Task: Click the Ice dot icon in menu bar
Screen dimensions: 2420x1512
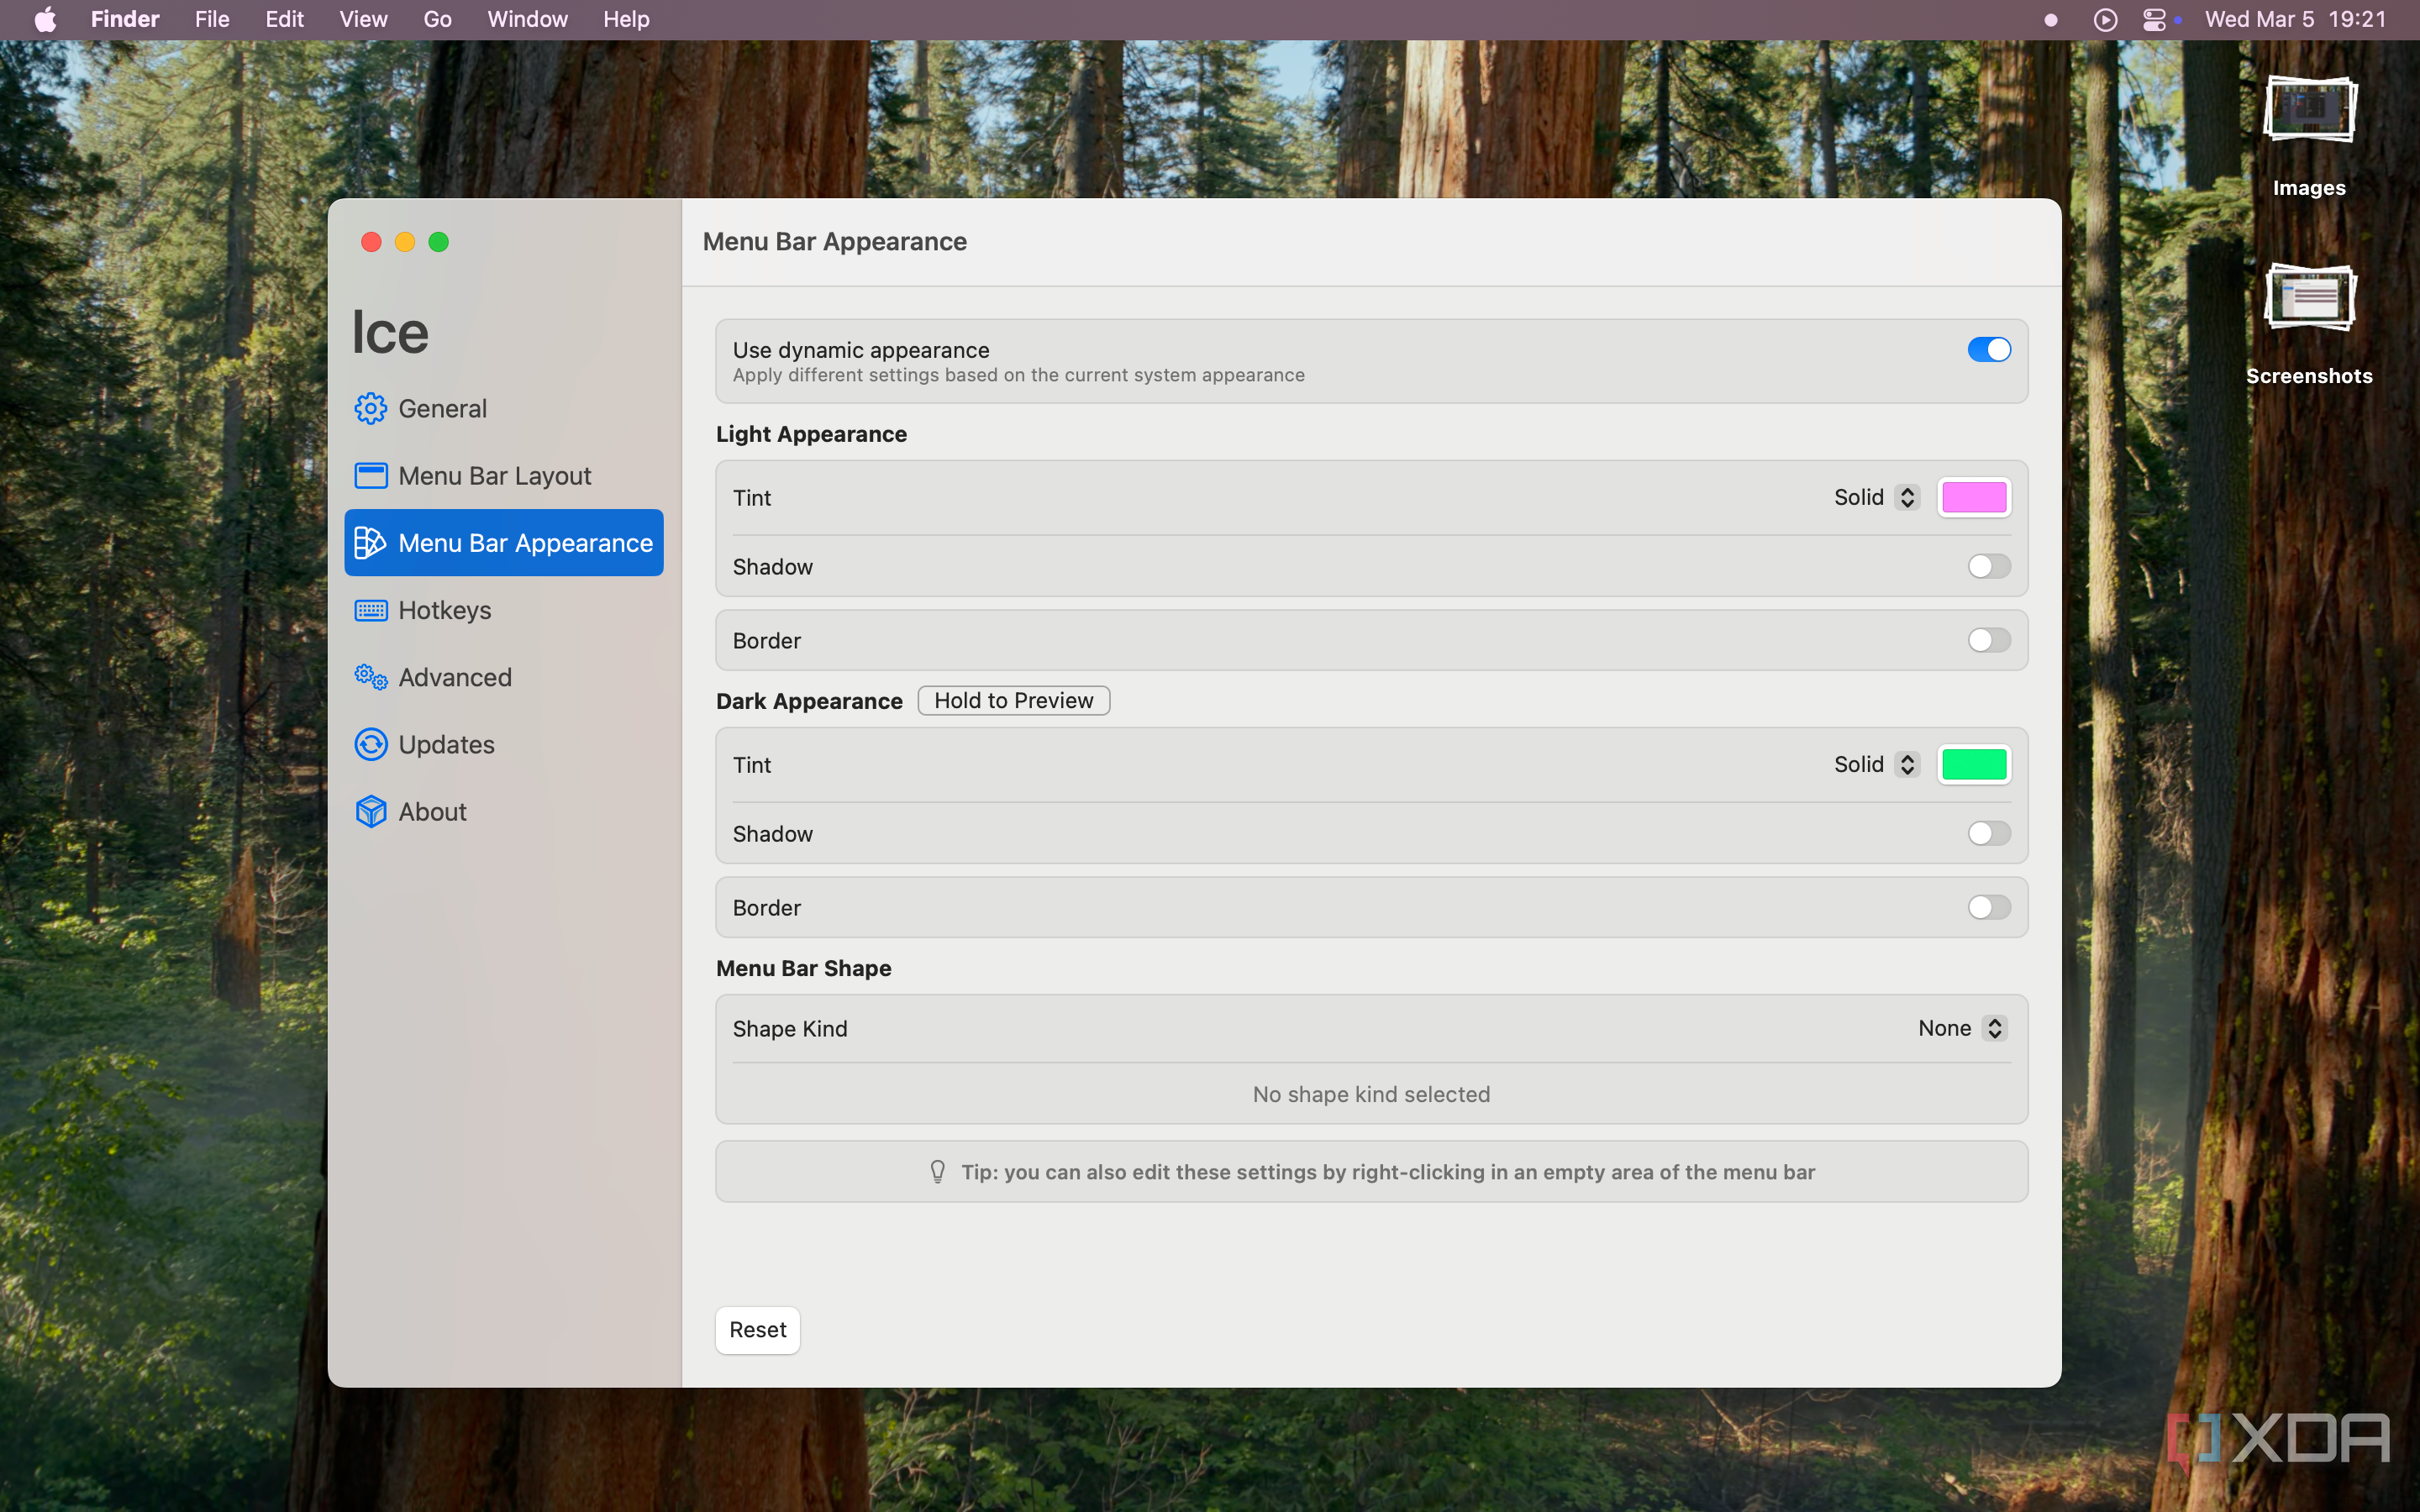Action: pyautogui.click(x=2051, y=20)
